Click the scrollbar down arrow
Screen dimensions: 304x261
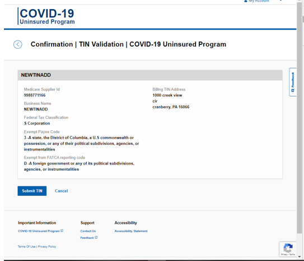[300, 257]
